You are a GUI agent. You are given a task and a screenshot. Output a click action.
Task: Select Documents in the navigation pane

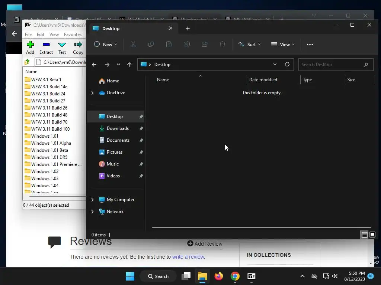click(117, 140)
